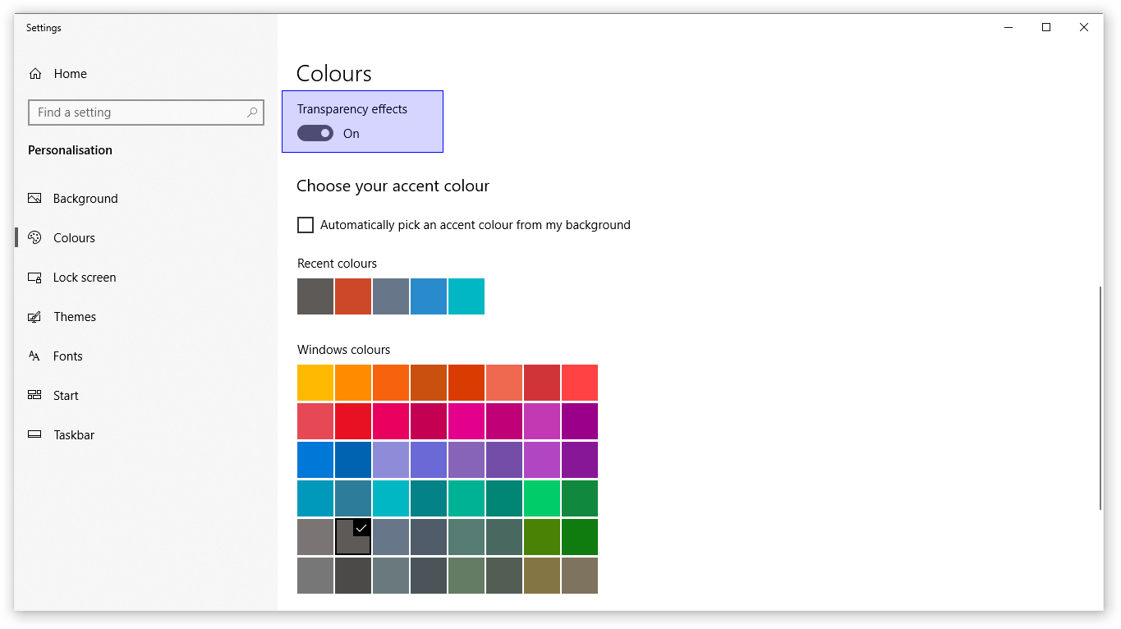Select the olive green Windows colour swatch

pos(542,537)
